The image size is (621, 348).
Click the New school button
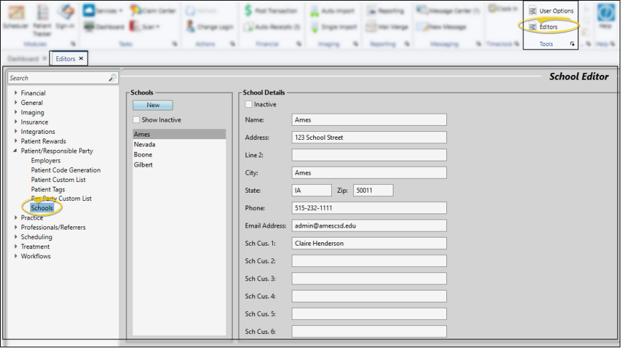[x=153, y=105]
